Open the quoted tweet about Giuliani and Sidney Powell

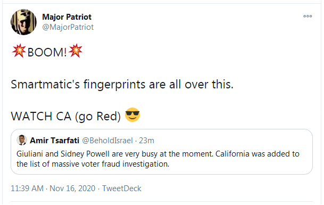point(162,152)
